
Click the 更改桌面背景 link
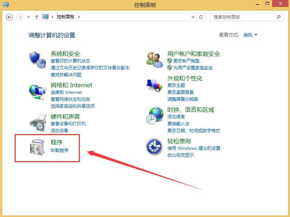click(180, 92)
